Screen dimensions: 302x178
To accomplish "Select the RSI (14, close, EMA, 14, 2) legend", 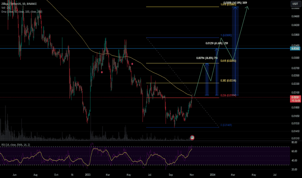I will 16,145.
